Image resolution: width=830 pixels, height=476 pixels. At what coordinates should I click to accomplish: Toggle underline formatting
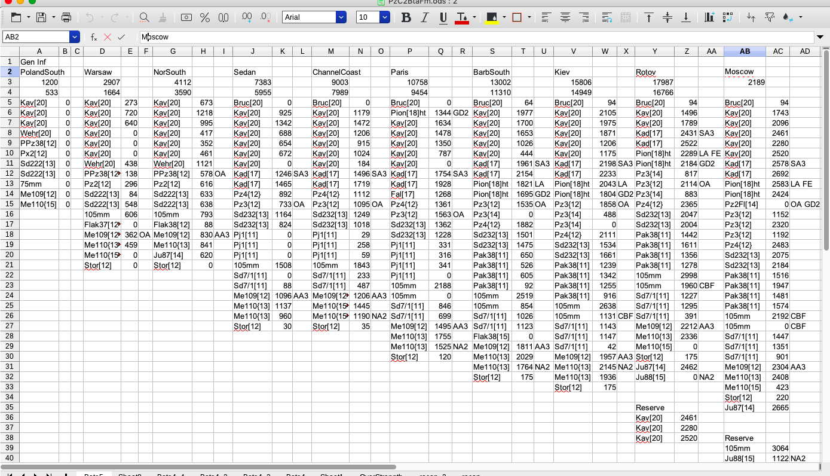[x=443, y=17]
